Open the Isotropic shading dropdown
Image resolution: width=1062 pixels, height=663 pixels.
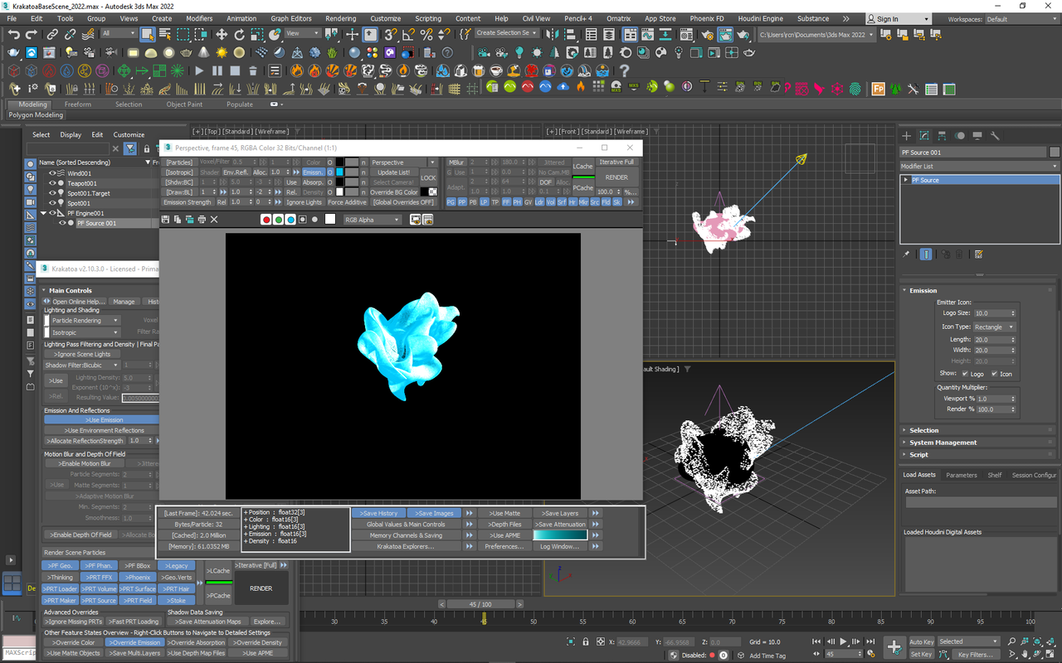86,332
